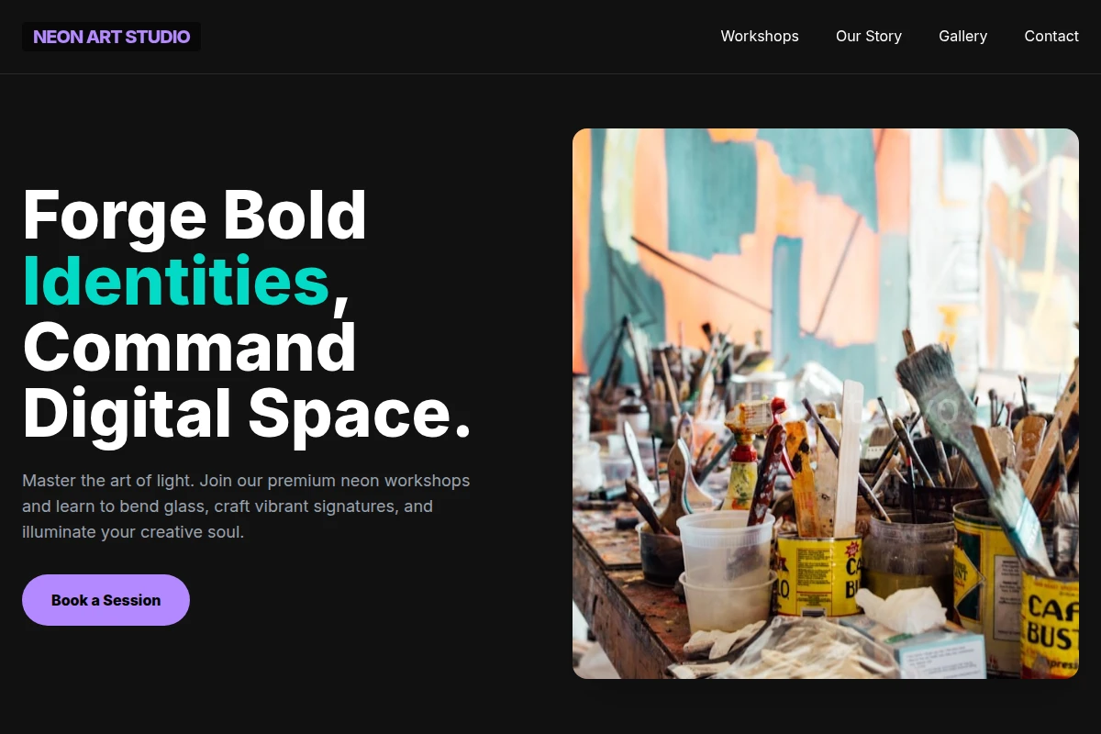Click the NEON ART STUDIO logo
Screen dimensions: 1101x734
tap(111, 37)
